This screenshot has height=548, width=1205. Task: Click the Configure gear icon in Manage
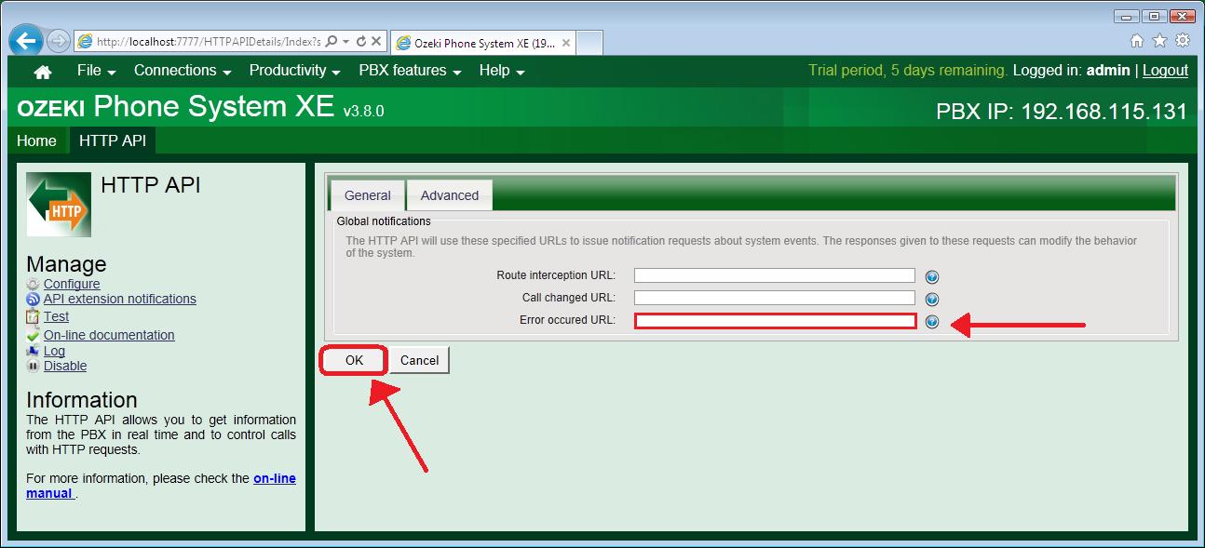[x=34, y=284]
